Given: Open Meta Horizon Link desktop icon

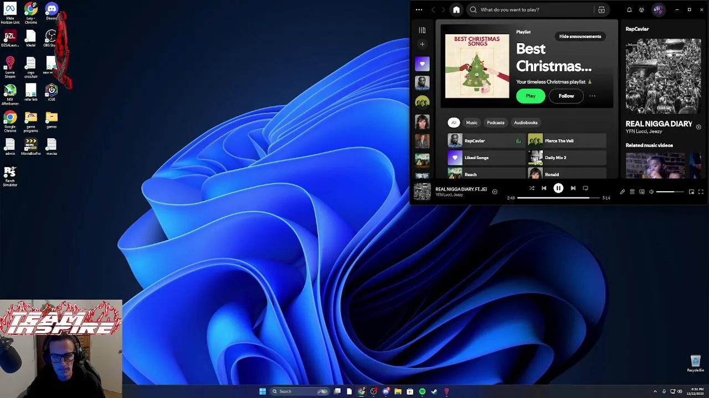Looking at the screenshot, I should pyautogui.click(x=10, y=13).
